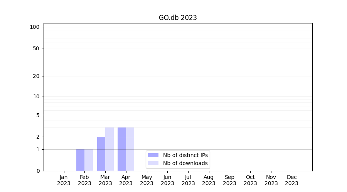The image size is (347, 192).
Task: Select the Mar 2023 downloads bar
Action: 109,149
